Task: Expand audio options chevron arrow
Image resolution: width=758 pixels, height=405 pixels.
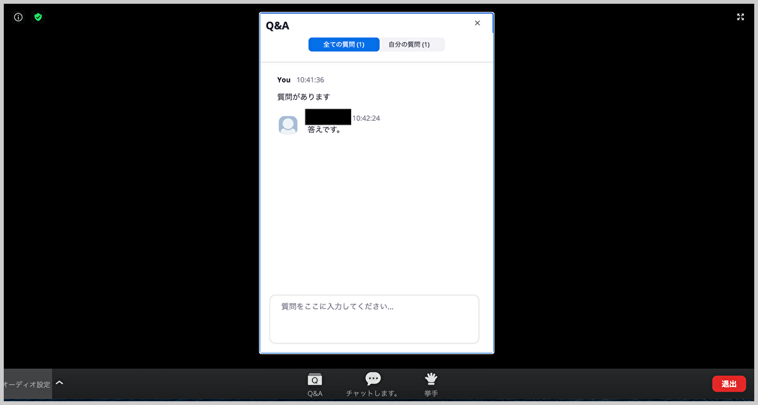Action: click(59, 382)
